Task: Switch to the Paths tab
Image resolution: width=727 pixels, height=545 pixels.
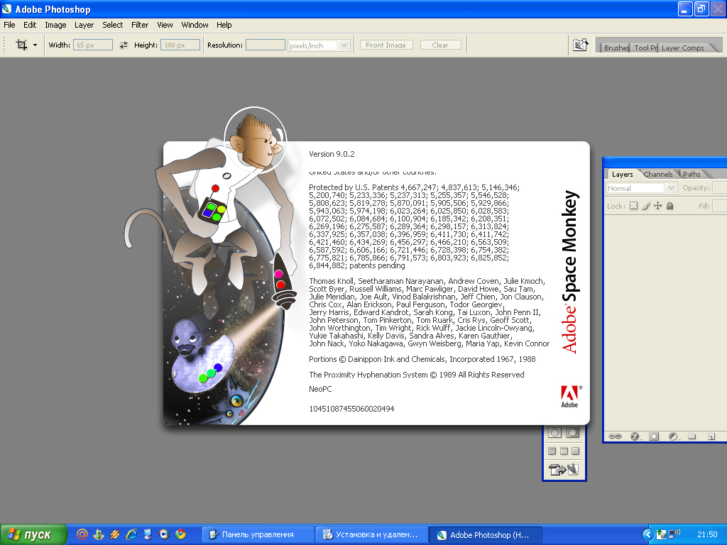Action: pyautogui.click(x=692, y=175)
